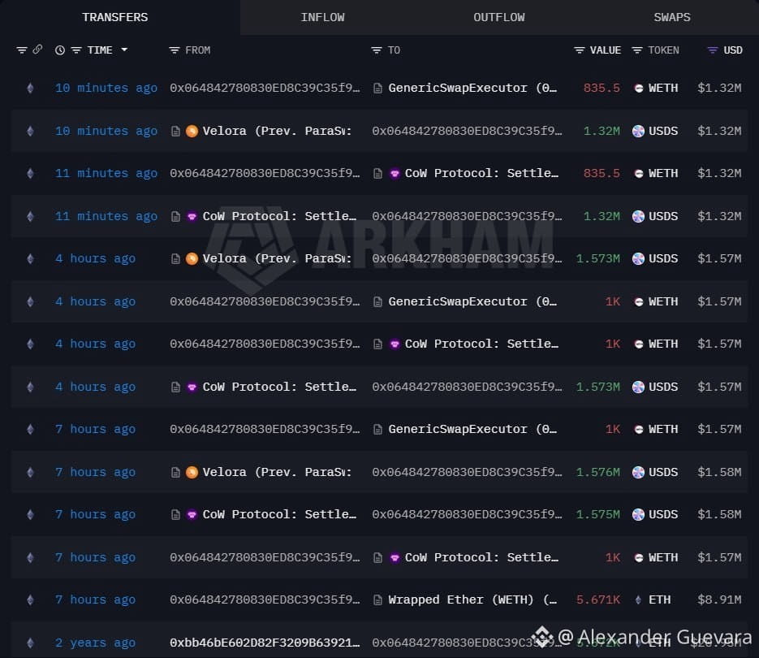Click the FROM column header label
The image size is (759, 658).
pyautogui.click(x=197, y=50)
